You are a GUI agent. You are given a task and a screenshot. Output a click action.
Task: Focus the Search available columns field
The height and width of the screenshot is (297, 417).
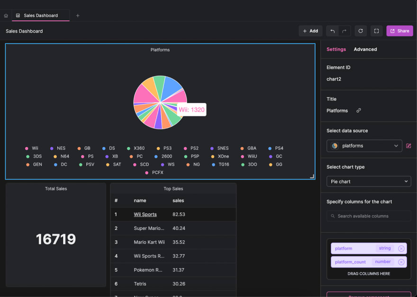point(369,216)
